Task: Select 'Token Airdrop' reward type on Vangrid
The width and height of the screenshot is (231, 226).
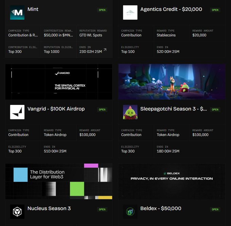Action: tap(55, 135)
